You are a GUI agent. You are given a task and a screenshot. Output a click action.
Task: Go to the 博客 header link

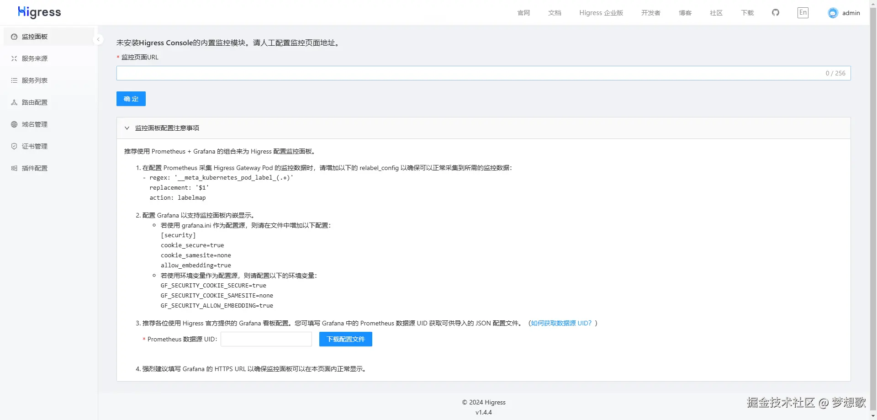685,13
